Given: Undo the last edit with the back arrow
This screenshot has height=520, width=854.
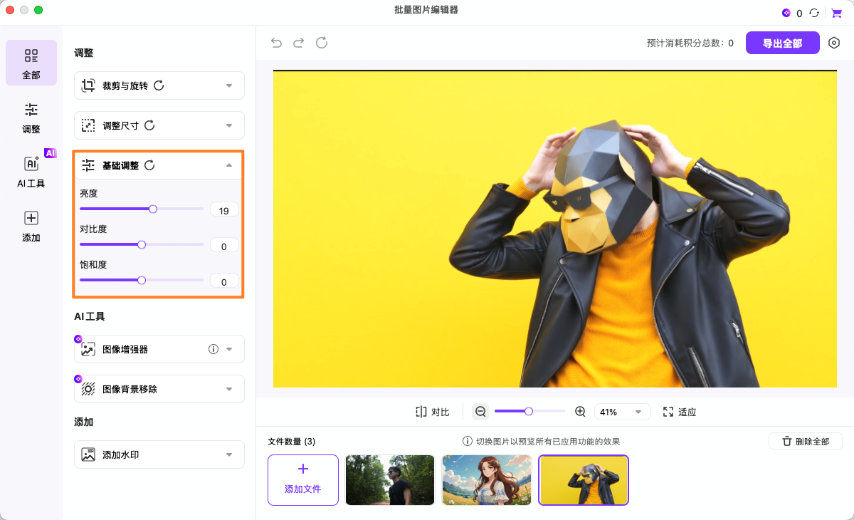Looking at the screenshot, I should (276, 43).
